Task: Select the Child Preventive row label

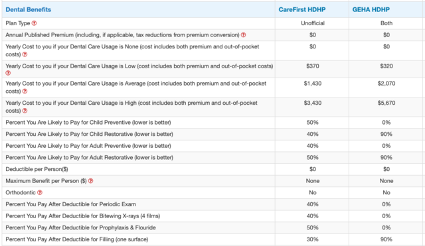Action: click(x=88, y=122)
